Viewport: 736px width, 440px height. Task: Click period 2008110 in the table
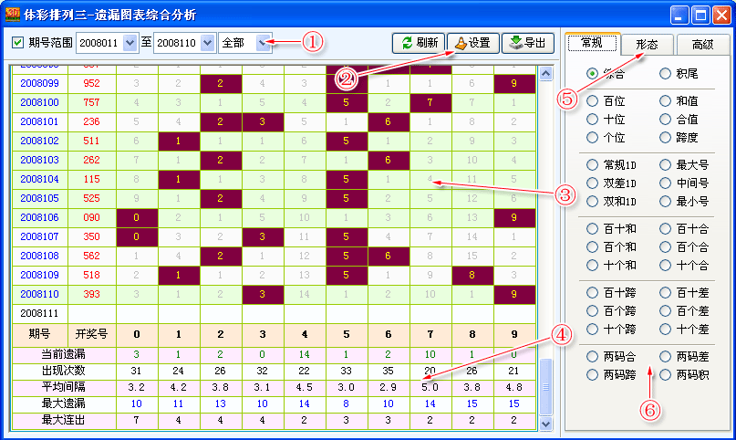[39, 294]
